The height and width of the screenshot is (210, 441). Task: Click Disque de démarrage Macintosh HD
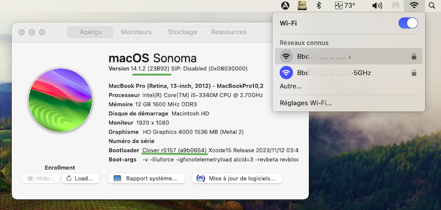click(159, 114)
